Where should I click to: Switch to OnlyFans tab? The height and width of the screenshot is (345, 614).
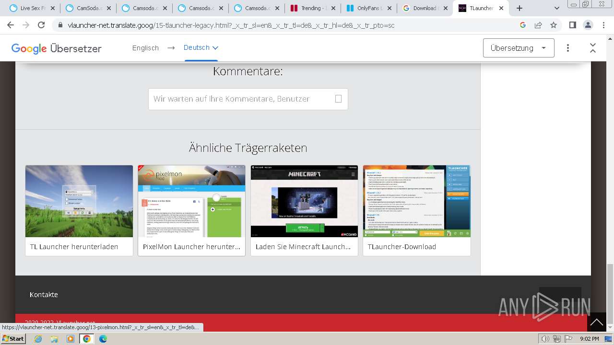(369, 8)
